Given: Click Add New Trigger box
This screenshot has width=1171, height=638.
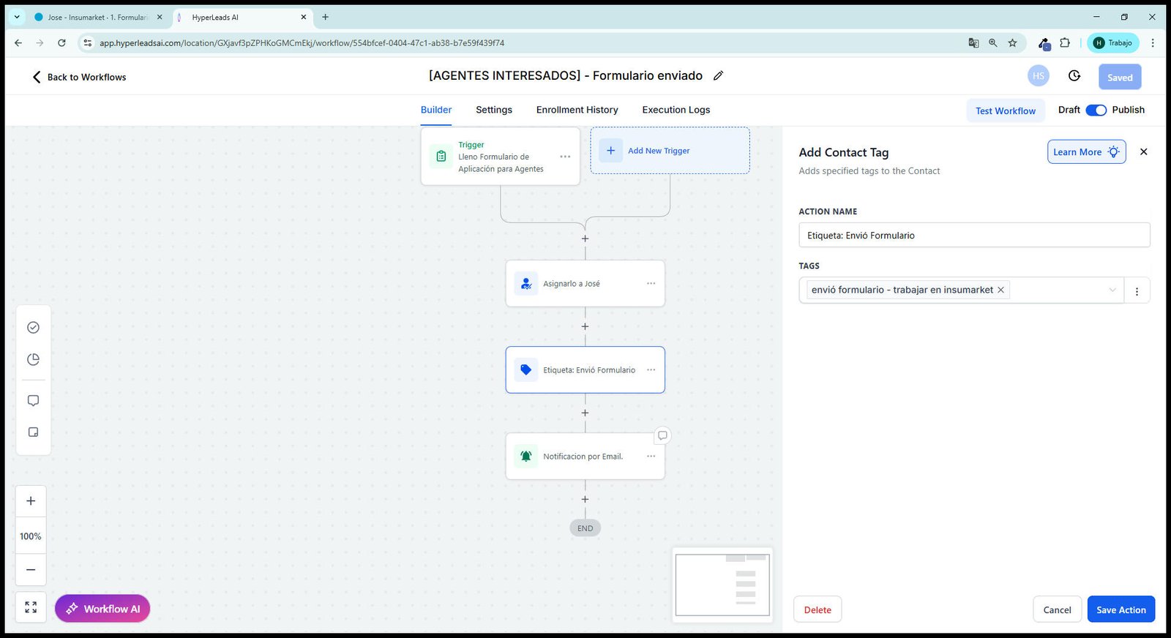Looking at the screenshot, I should (x=670, y=151).
